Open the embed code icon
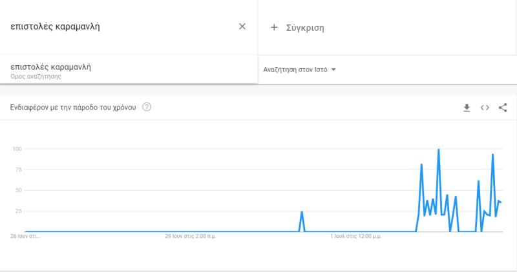The image size is (517, 272). click(x=484, y=108)
